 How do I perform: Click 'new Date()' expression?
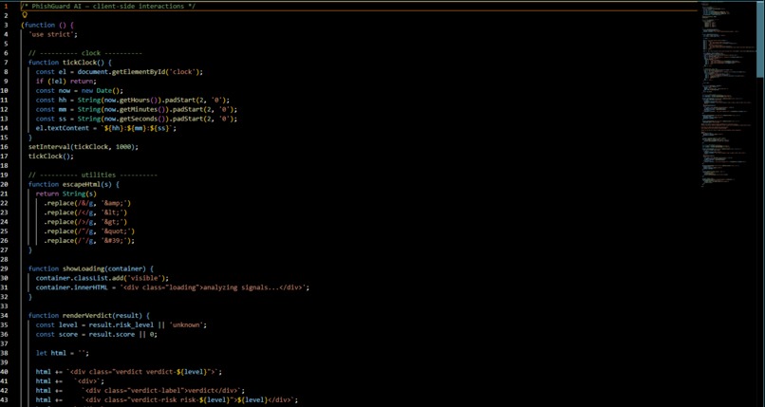click(x=101, y=91)
